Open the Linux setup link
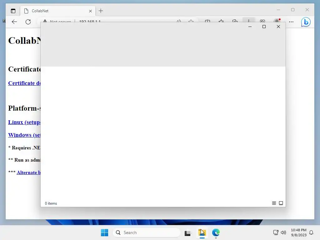The width and height of the screenshot is (320, 240). click(24, 122)
